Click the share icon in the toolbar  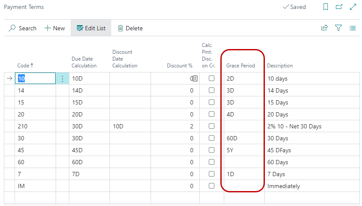pos(324,28)
